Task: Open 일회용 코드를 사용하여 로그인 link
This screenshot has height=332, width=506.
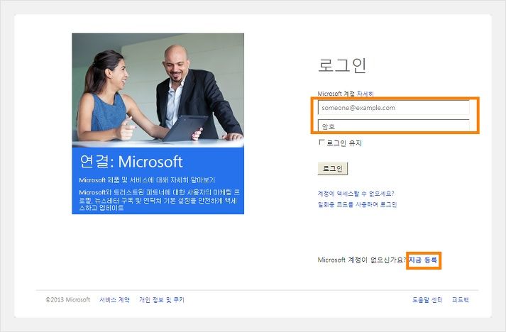Action: [x=357, y=204]
